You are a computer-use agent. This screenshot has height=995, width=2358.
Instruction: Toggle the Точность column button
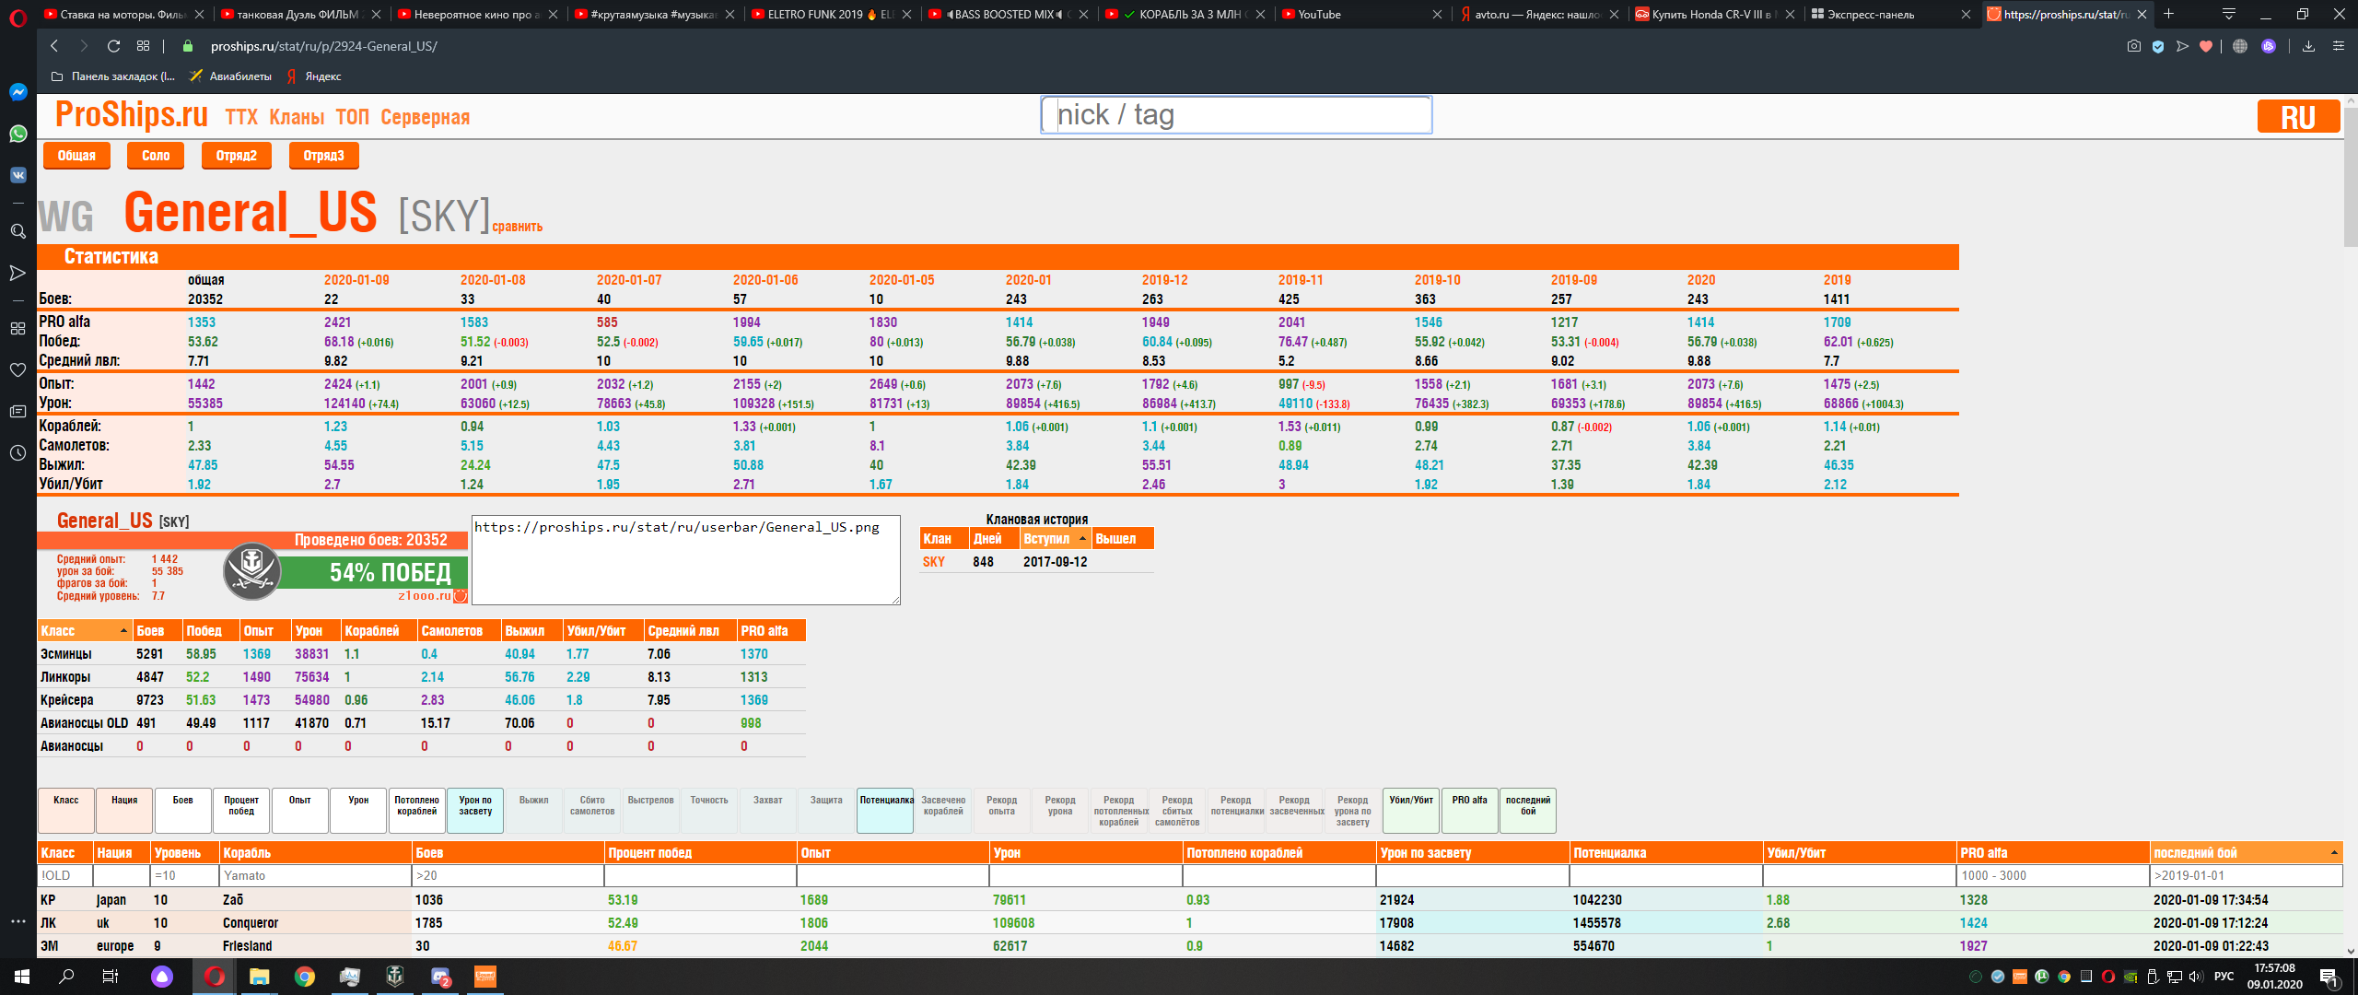coord(709,810)
